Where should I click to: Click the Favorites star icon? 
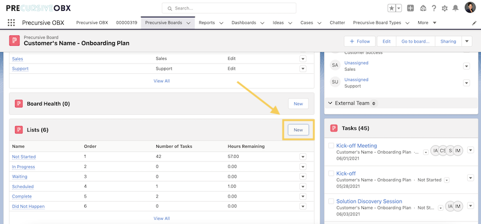(x=392, y=8)
